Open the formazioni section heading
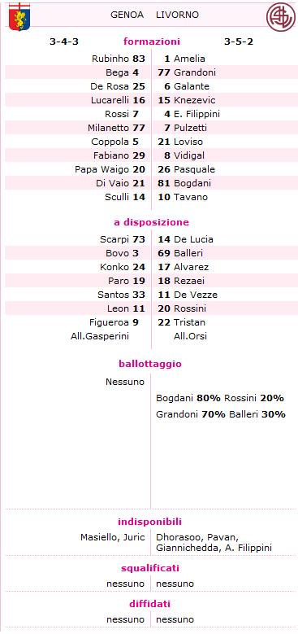The width and height of the screenshot is (298, 634). [x=152, y=42]
